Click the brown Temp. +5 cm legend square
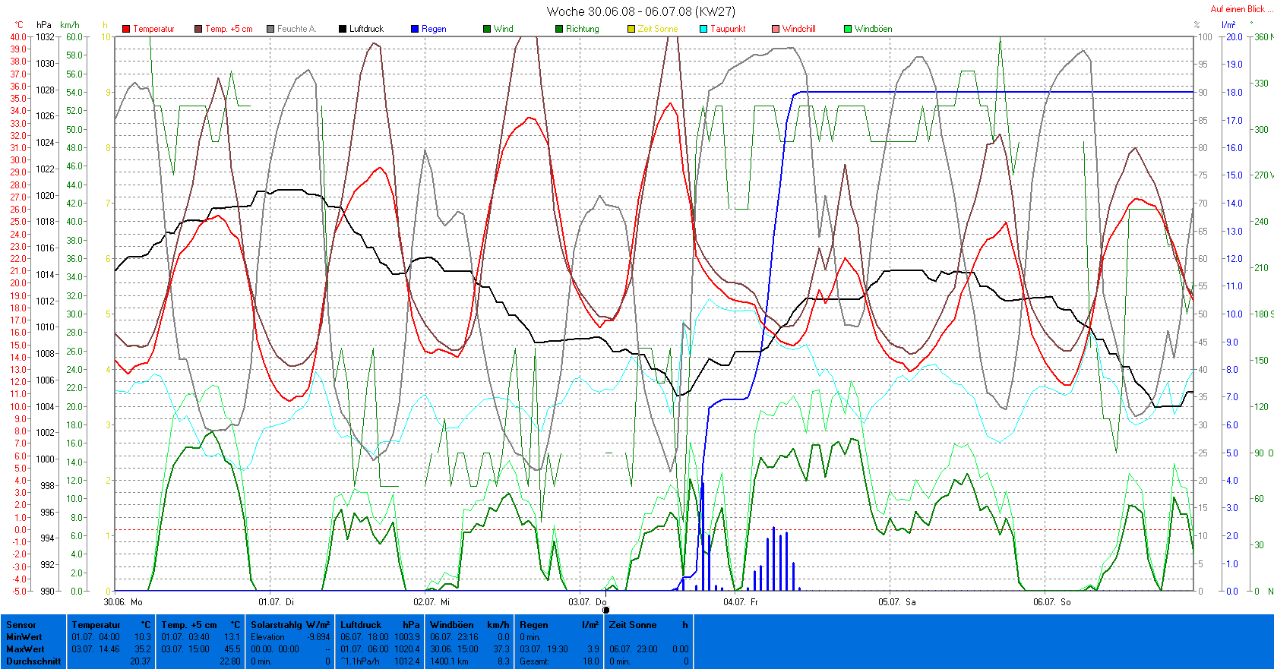Image resolution: width=1274 pixels, height=669 pixels. (x=198, y=29)
